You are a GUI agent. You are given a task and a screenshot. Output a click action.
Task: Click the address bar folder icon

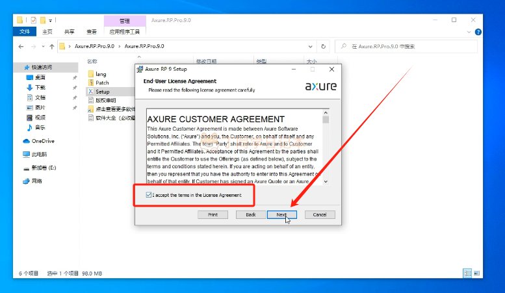pos(62,46)
